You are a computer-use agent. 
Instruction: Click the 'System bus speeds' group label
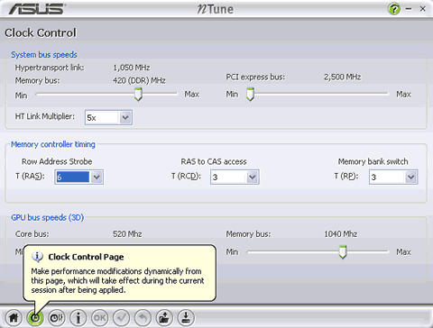click(x=44, y=55)
